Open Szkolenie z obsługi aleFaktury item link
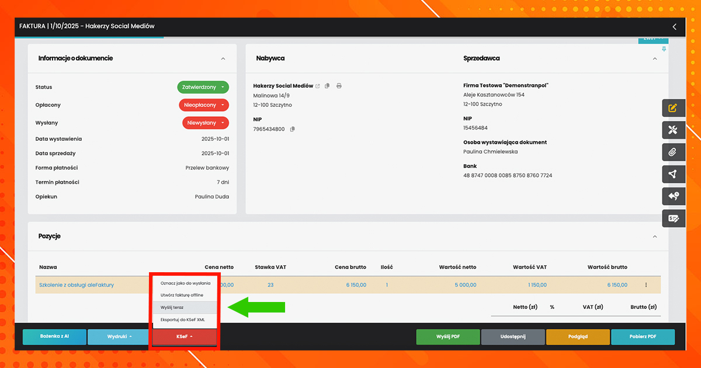 tap(77, 285)
